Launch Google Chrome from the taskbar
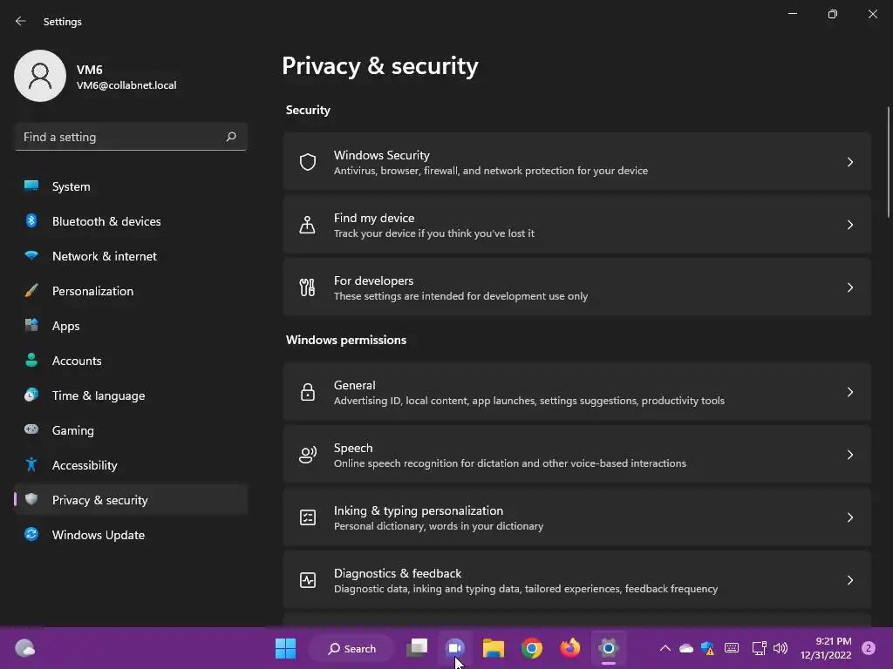This screenshot has width=893, height=669. tap(531, 648)
